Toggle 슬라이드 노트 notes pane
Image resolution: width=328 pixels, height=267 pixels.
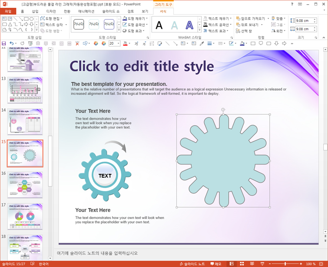coord(192,264)
